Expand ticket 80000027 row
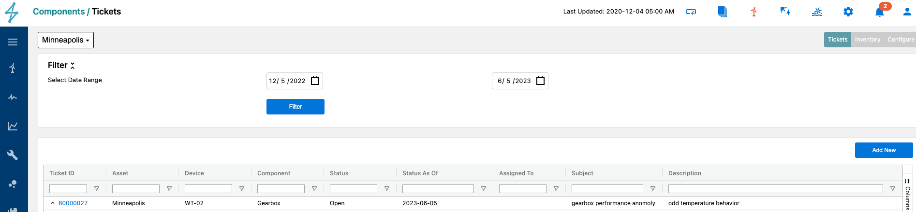Screen dimensions: 916x212 point(53,203)
